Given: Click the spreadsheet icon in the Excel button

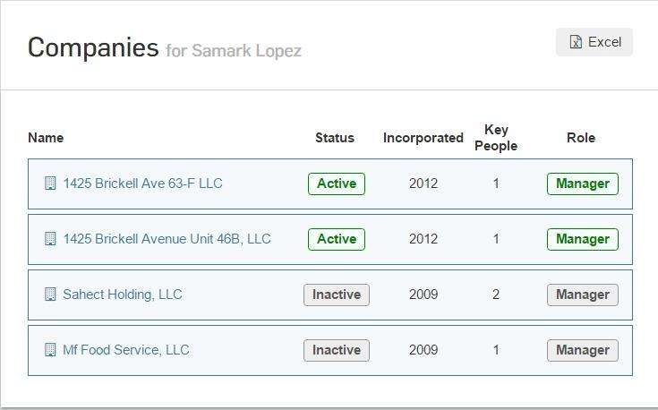Looking at the screenshot, I should [576, 42].
